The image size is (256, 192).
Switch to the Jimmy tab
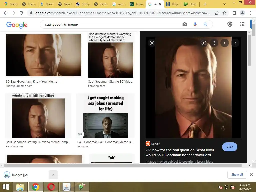tap(137, 4)
